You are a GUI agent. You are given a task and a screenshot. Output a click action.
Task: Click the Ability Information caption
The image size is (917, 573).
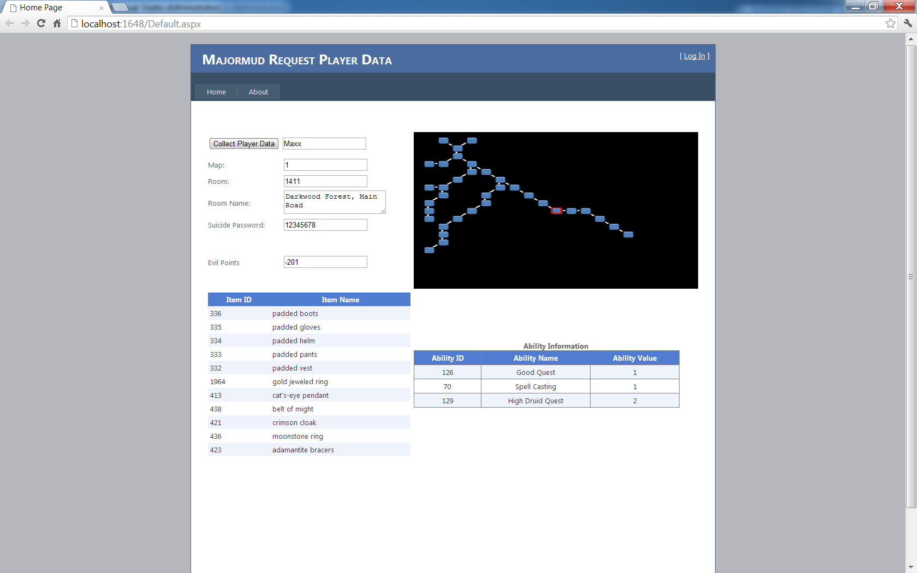pyautogui.click(x=556, y=346)
